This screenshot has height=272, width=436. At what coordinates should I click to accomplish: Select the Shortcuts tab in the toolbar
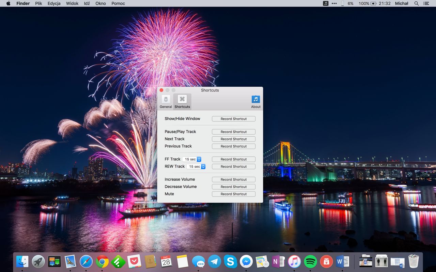point(182,102)
